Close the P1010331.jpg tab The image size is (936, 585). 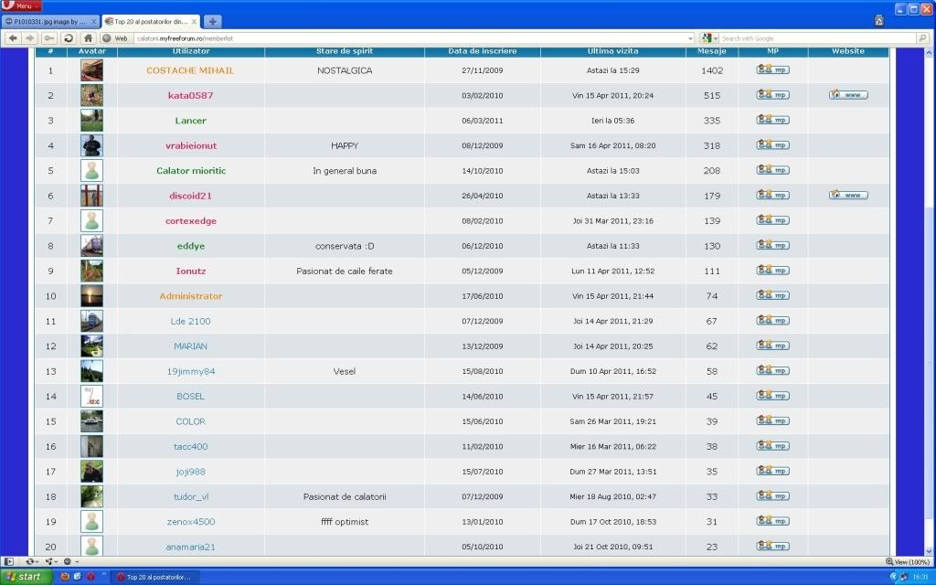pyautogui.click(x=94, y=22)
